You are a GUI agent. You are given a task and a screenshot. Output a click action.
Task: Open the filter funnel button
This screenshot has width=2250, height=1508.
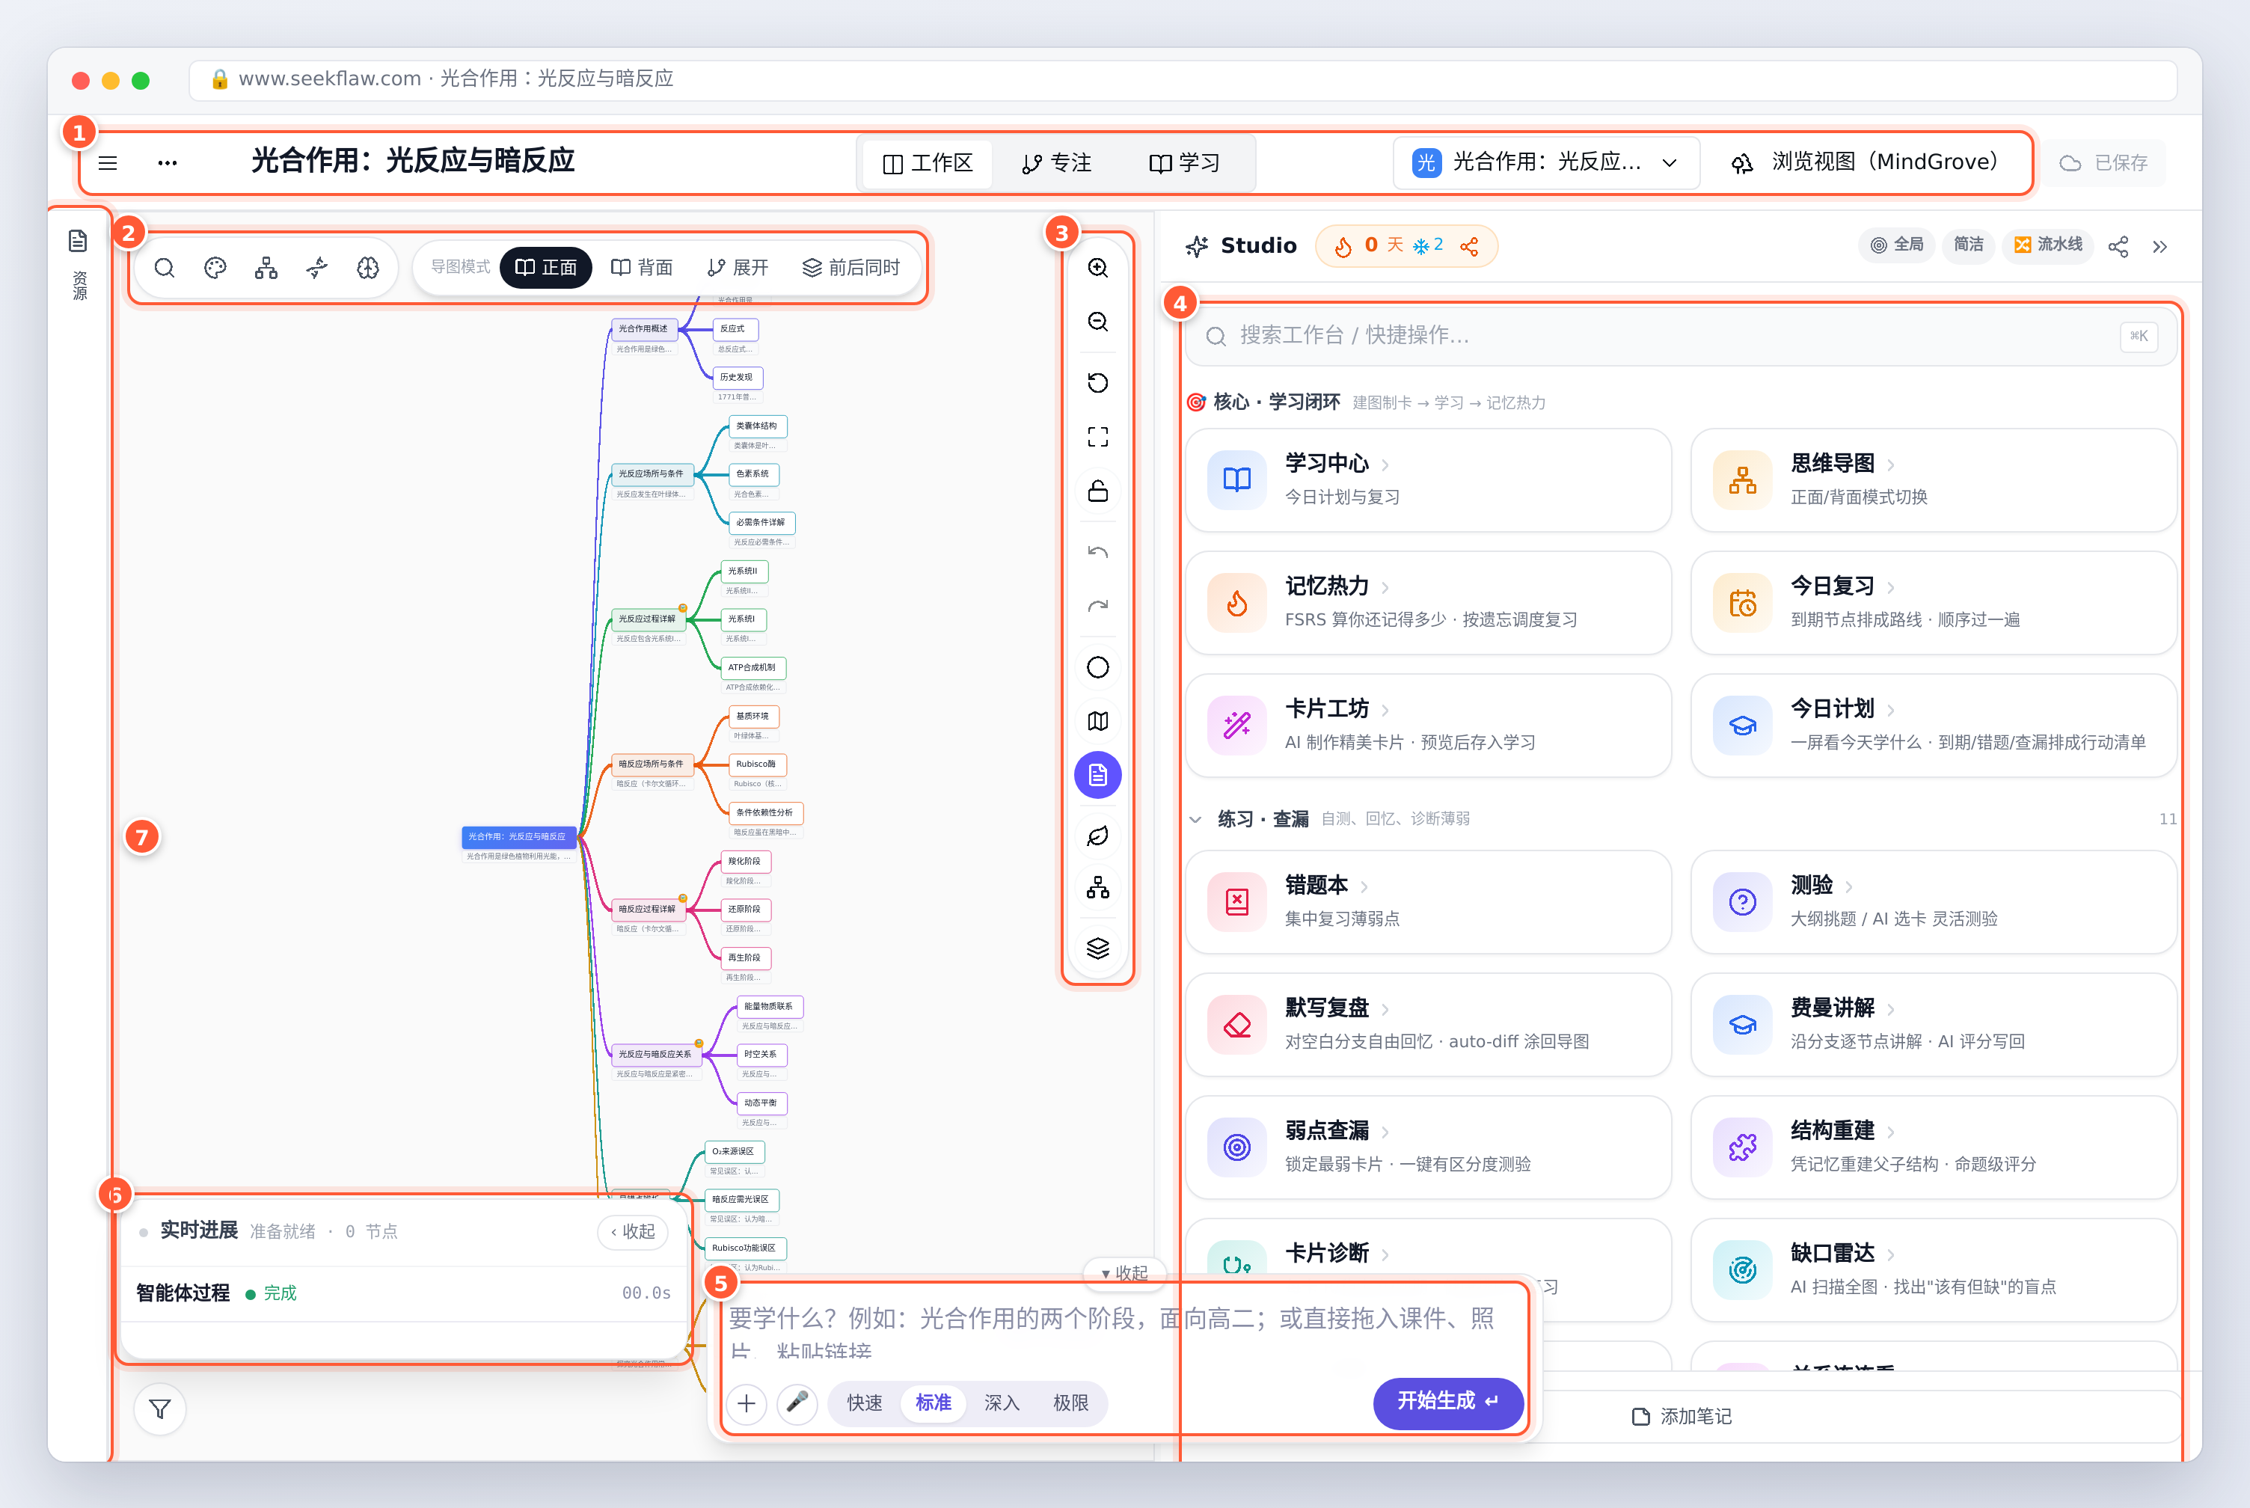159,1409
